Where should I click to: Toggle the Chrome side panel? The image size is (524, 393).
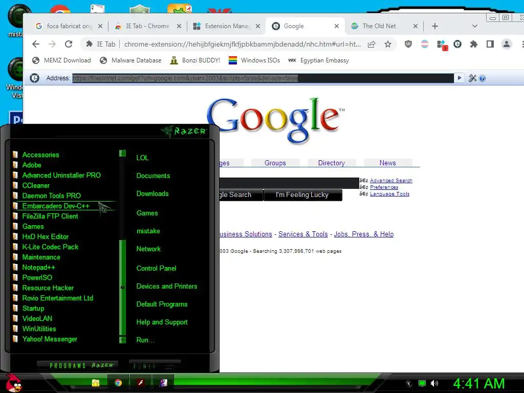(x=490, y=44)
